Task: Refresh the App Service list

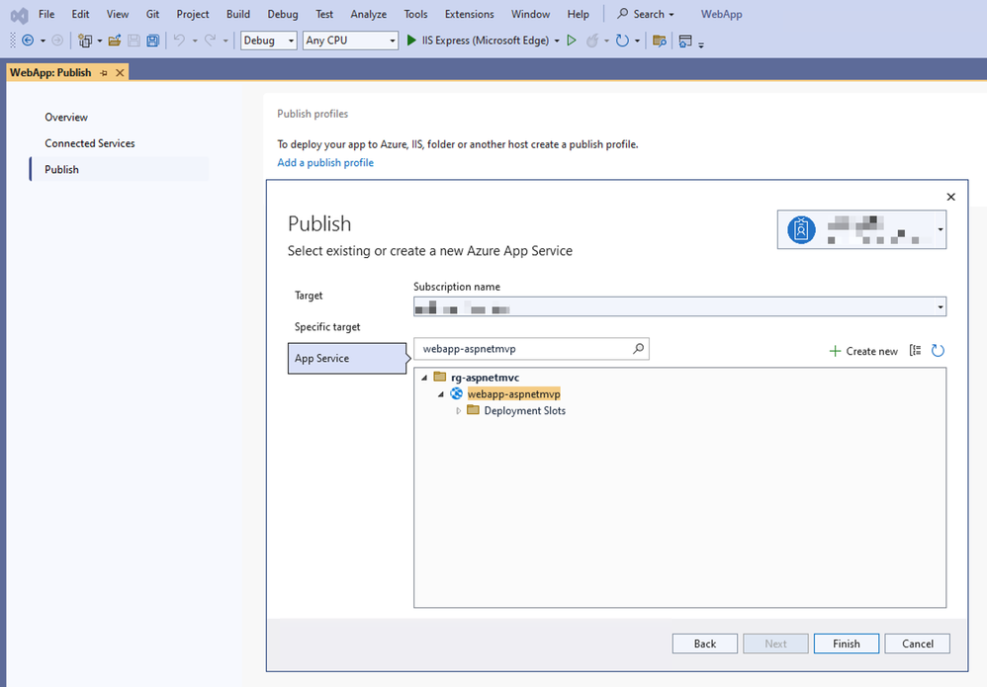Action: (x=938, y=351)
